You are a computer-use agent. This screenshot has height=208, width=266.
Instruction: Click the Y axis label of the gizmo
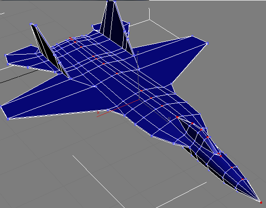[169, 118]
